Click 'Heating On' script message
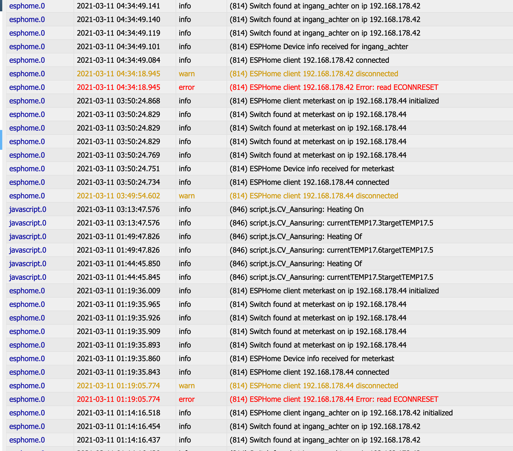513x451 pixels. [x=297, y=209]
